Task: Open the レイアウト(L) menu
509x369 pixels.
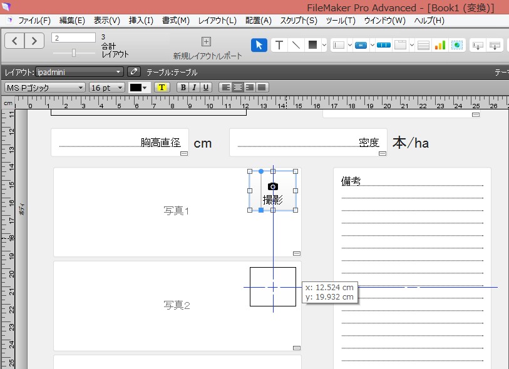Action: click(x=217, y=21)
